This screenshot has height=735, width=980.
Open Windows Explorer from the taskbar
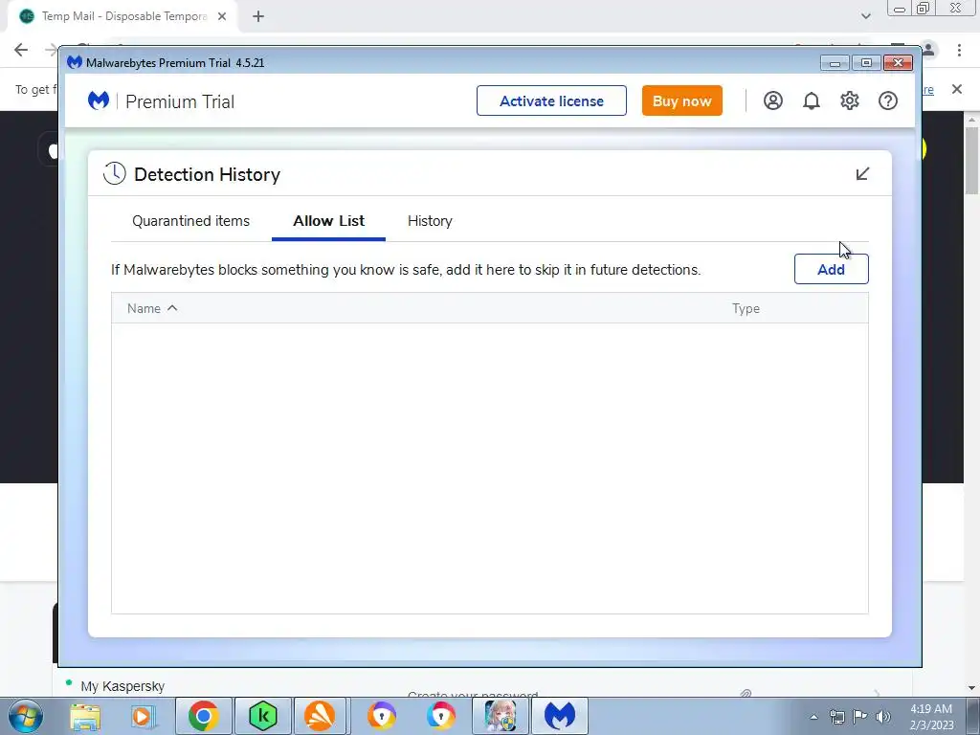tap(85, 716)
